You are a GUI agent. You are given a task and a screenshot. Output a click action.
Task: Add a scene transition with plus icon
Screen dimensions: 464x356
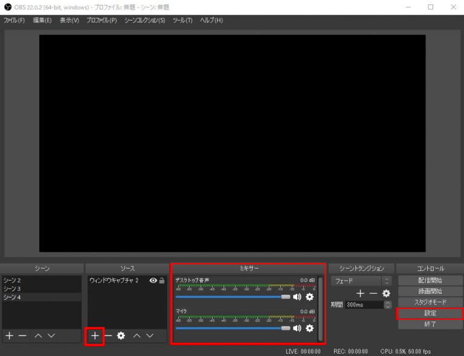click(360, 293)
